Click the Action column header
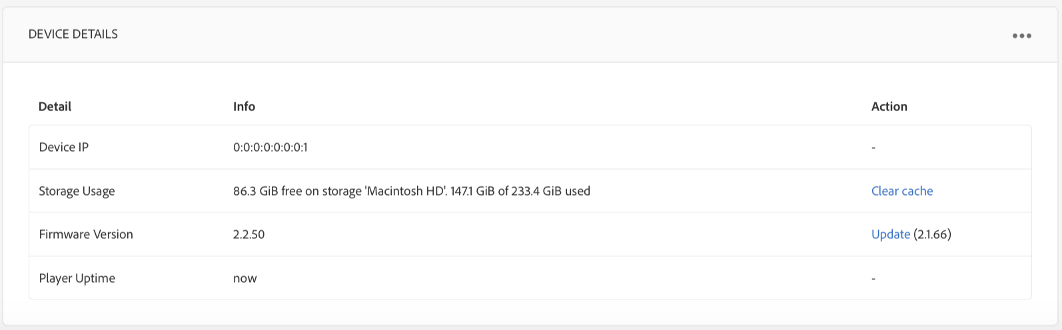 [889, 106]
